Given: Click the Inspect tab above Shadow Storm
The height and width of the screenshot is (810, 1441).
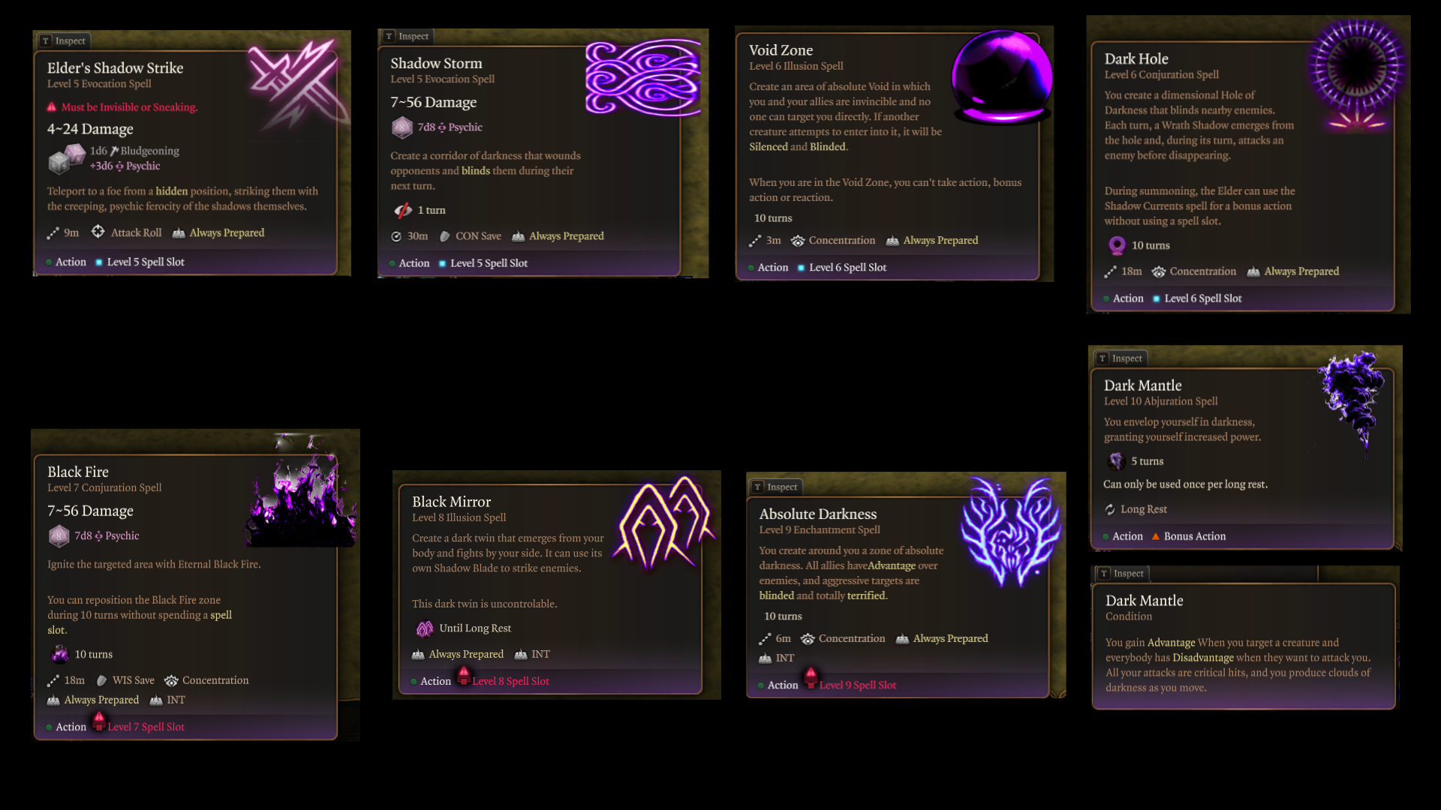Looking at the screenshot, I should coord(408,36).
